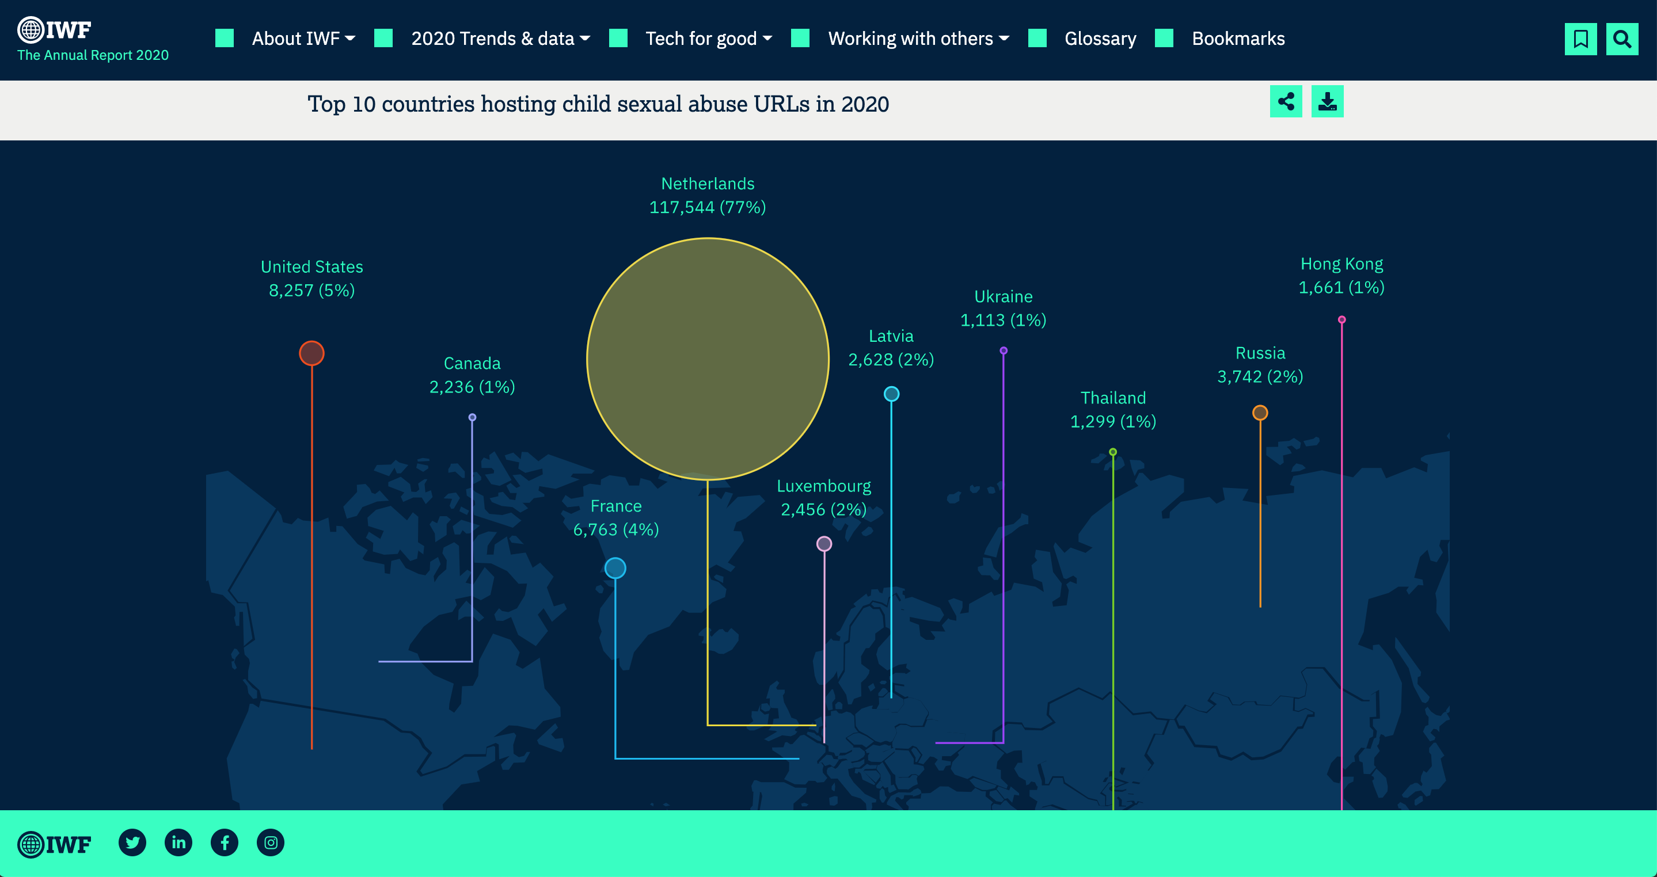Click the United States red marker
This screenshot has height=877, width=1657.
(x=311, y=353)
